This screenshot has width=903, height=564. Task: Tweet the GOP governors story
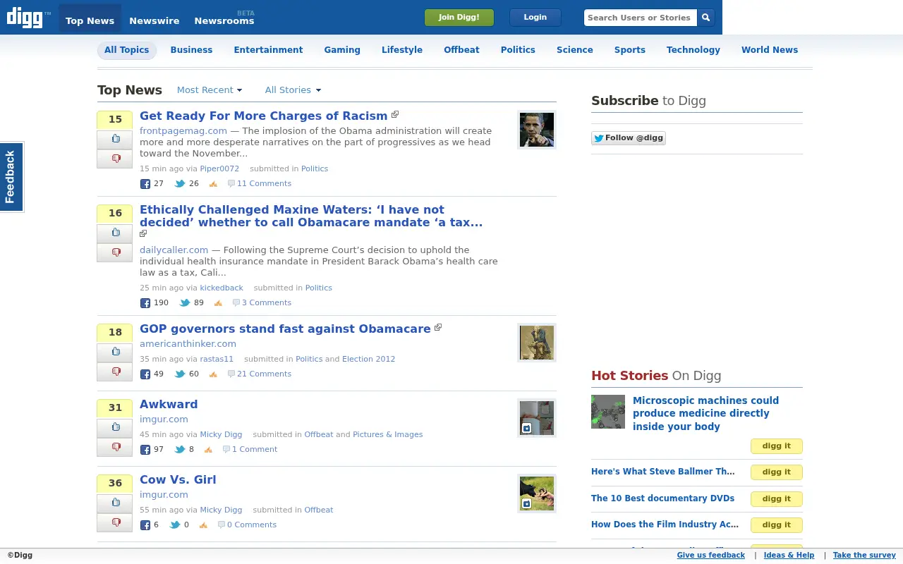(180, 374)
